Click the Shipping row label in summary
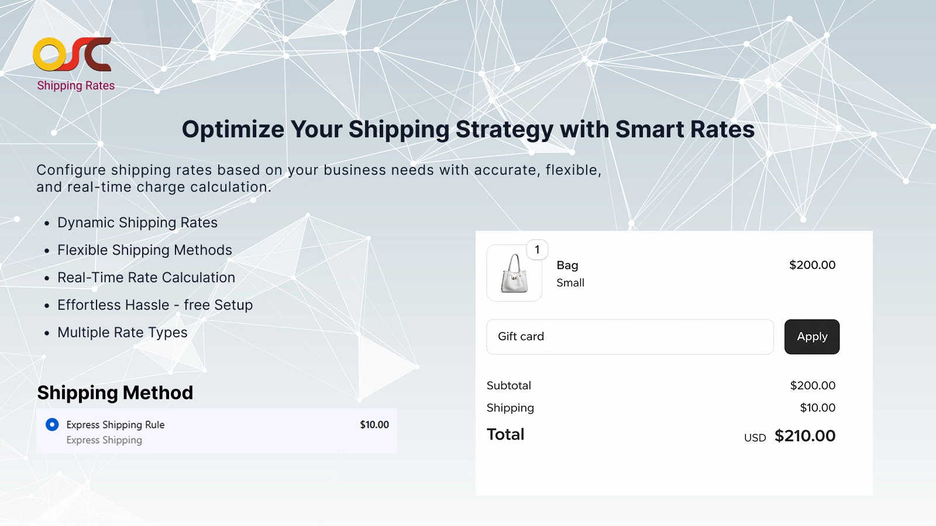The image size is (936, 526). click(510, 408)
